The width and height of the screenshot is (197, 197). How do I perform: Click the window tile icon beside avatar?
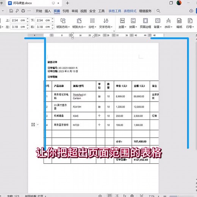coord(171,3)
